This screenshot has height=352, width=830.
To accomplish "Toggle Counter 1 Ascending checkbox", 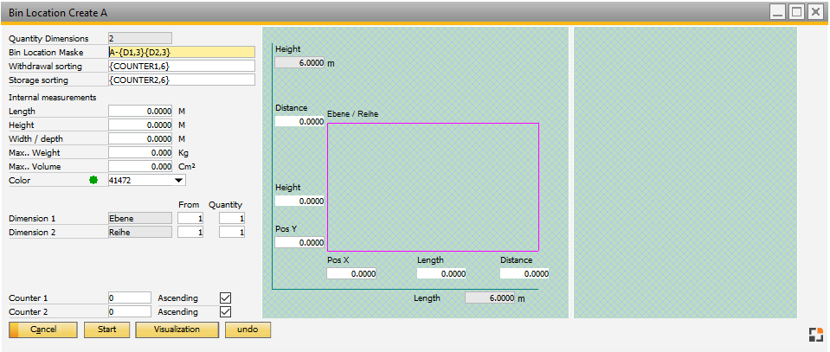I will pos(226,298).
